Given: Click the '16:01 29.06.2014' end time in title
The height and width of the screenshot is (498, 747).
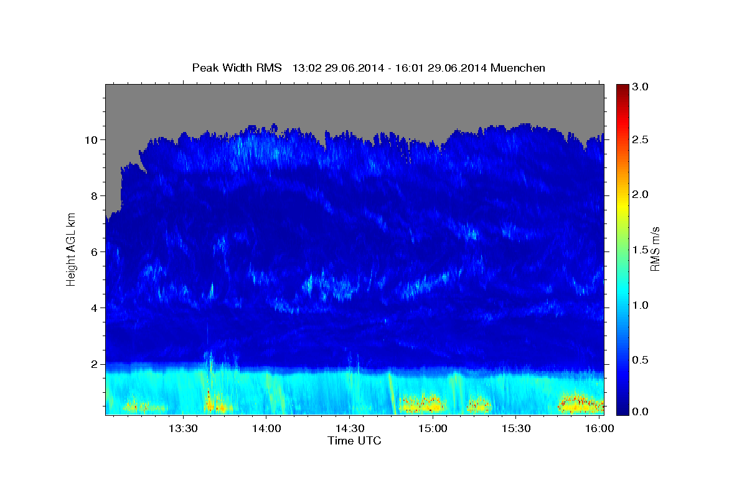Looking at the screenshot, I should 441,67.
